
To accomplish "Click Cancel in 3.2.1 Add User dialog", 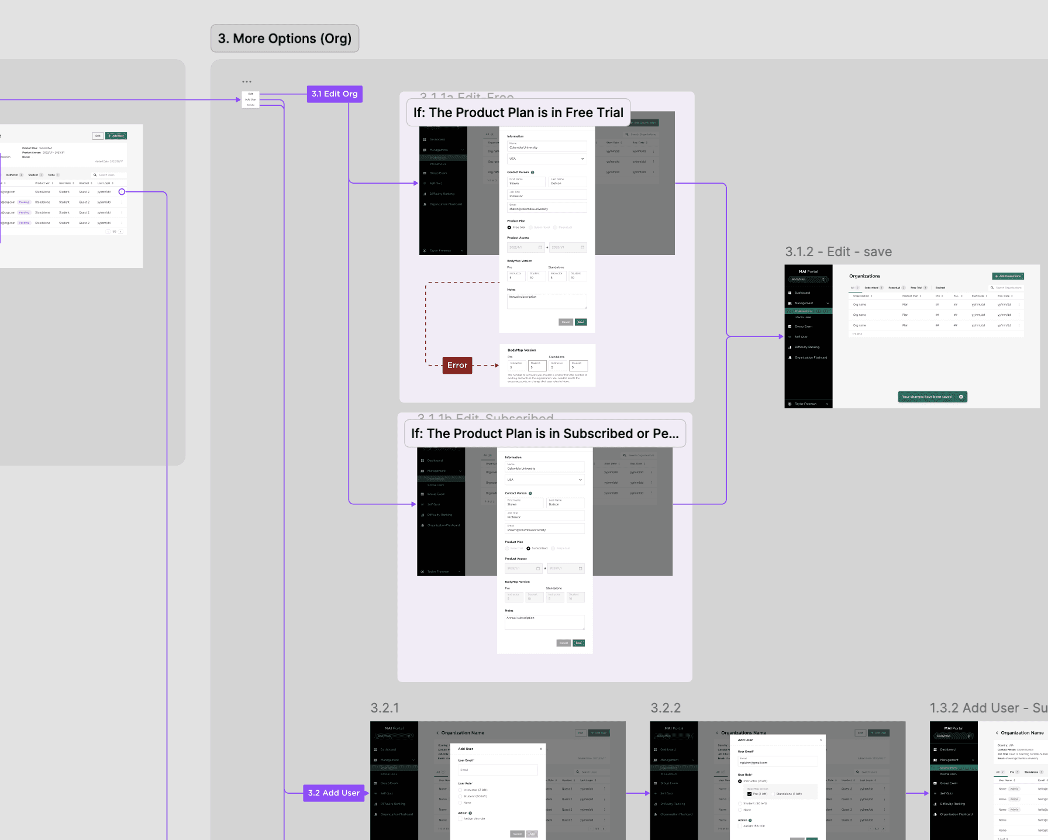I will coord(517,834).
